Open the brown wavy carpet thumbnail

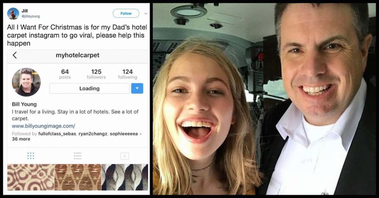pyautogui.click(x=78, y=177)
